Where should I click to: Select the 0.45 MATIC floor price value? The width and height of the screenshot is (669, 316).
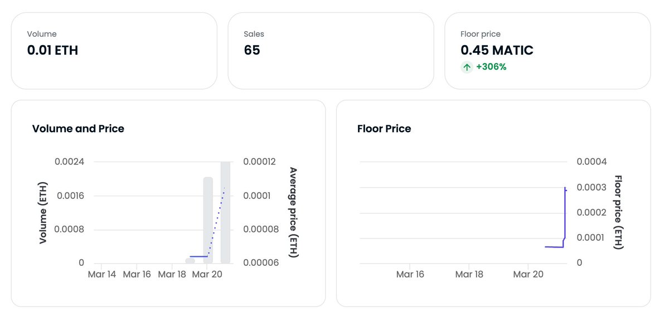point(497,50)
